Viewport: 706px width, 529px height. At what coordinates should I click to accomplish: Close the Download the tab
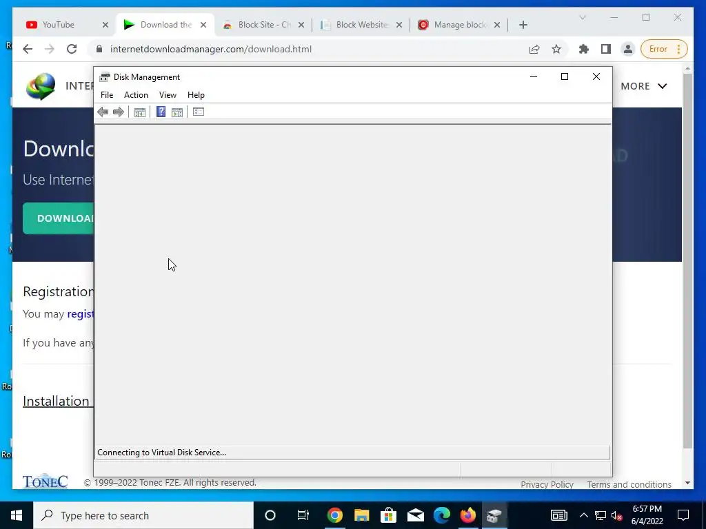tap(203, 25)
